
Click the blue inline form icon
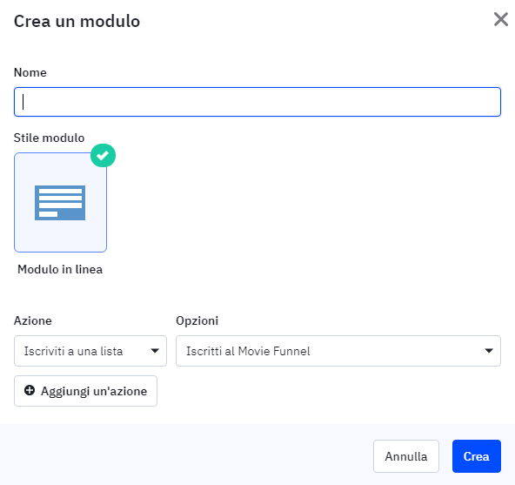click(60, 203)
